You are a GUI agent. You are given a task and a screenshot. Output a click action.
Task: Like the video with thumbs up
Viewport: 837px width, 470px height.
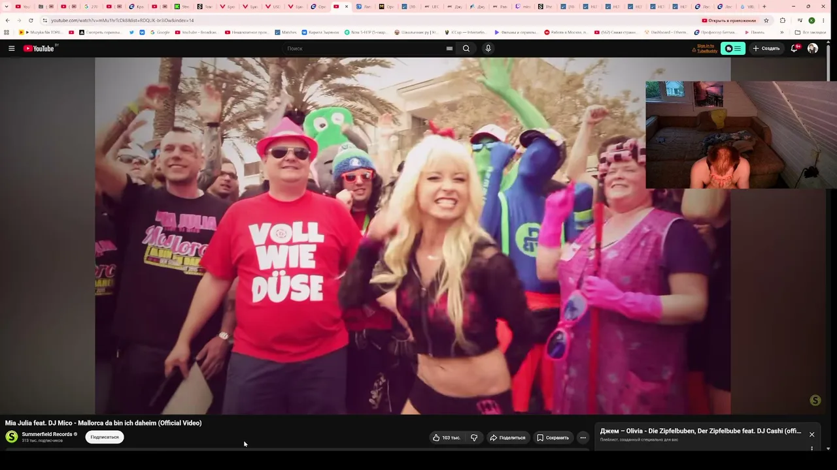tap(447, 437)
